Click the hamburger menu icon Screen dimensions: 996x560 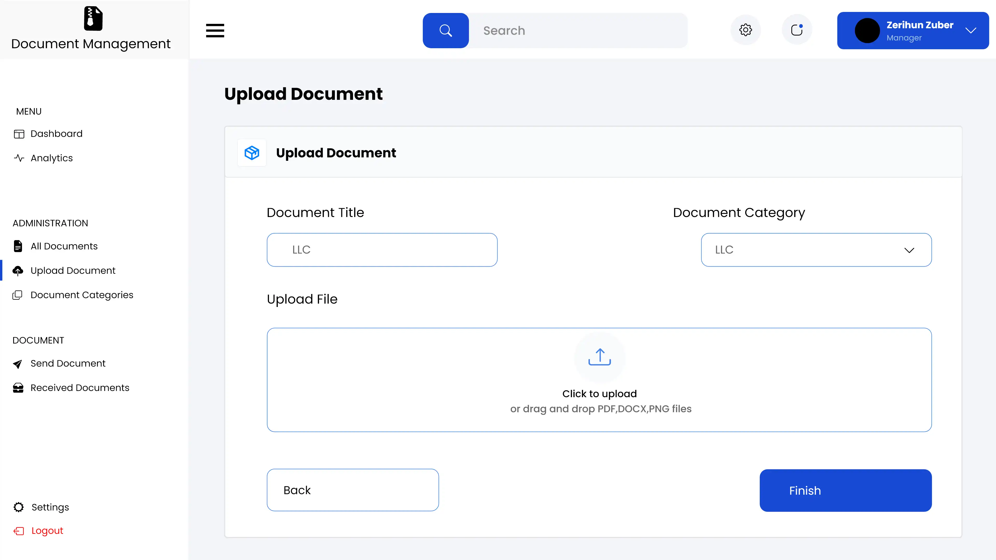[215, 31]
